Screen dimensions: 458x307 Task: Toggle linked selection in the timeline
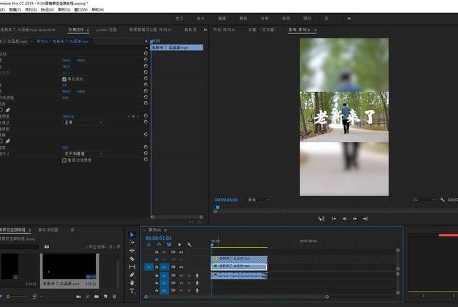point(169,244)
